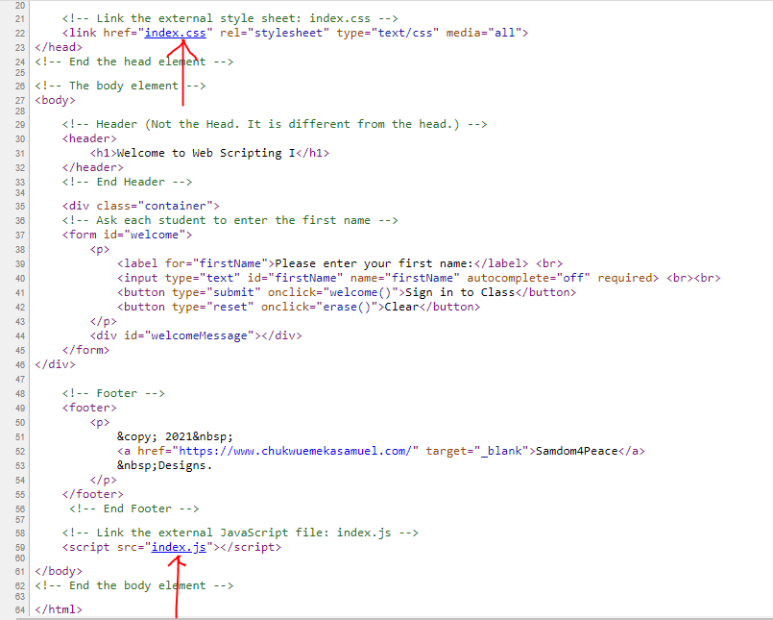Click the 'Ask each student to enter the first name' comment
Viewport: 773px width, 620px height.
(230, 221)
